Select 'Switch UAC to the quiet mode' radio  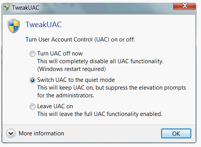tap(33, 80)
